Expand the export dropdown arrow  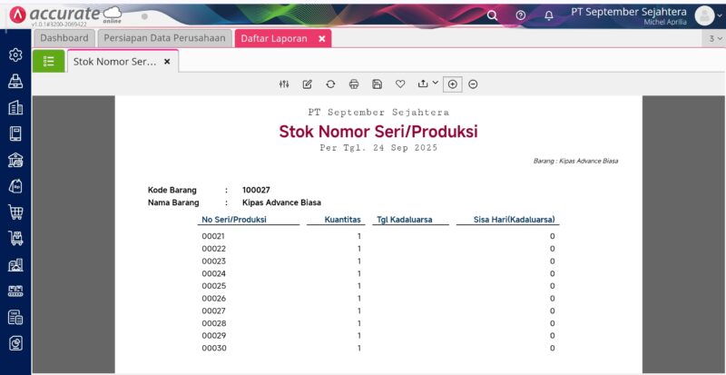435,84
